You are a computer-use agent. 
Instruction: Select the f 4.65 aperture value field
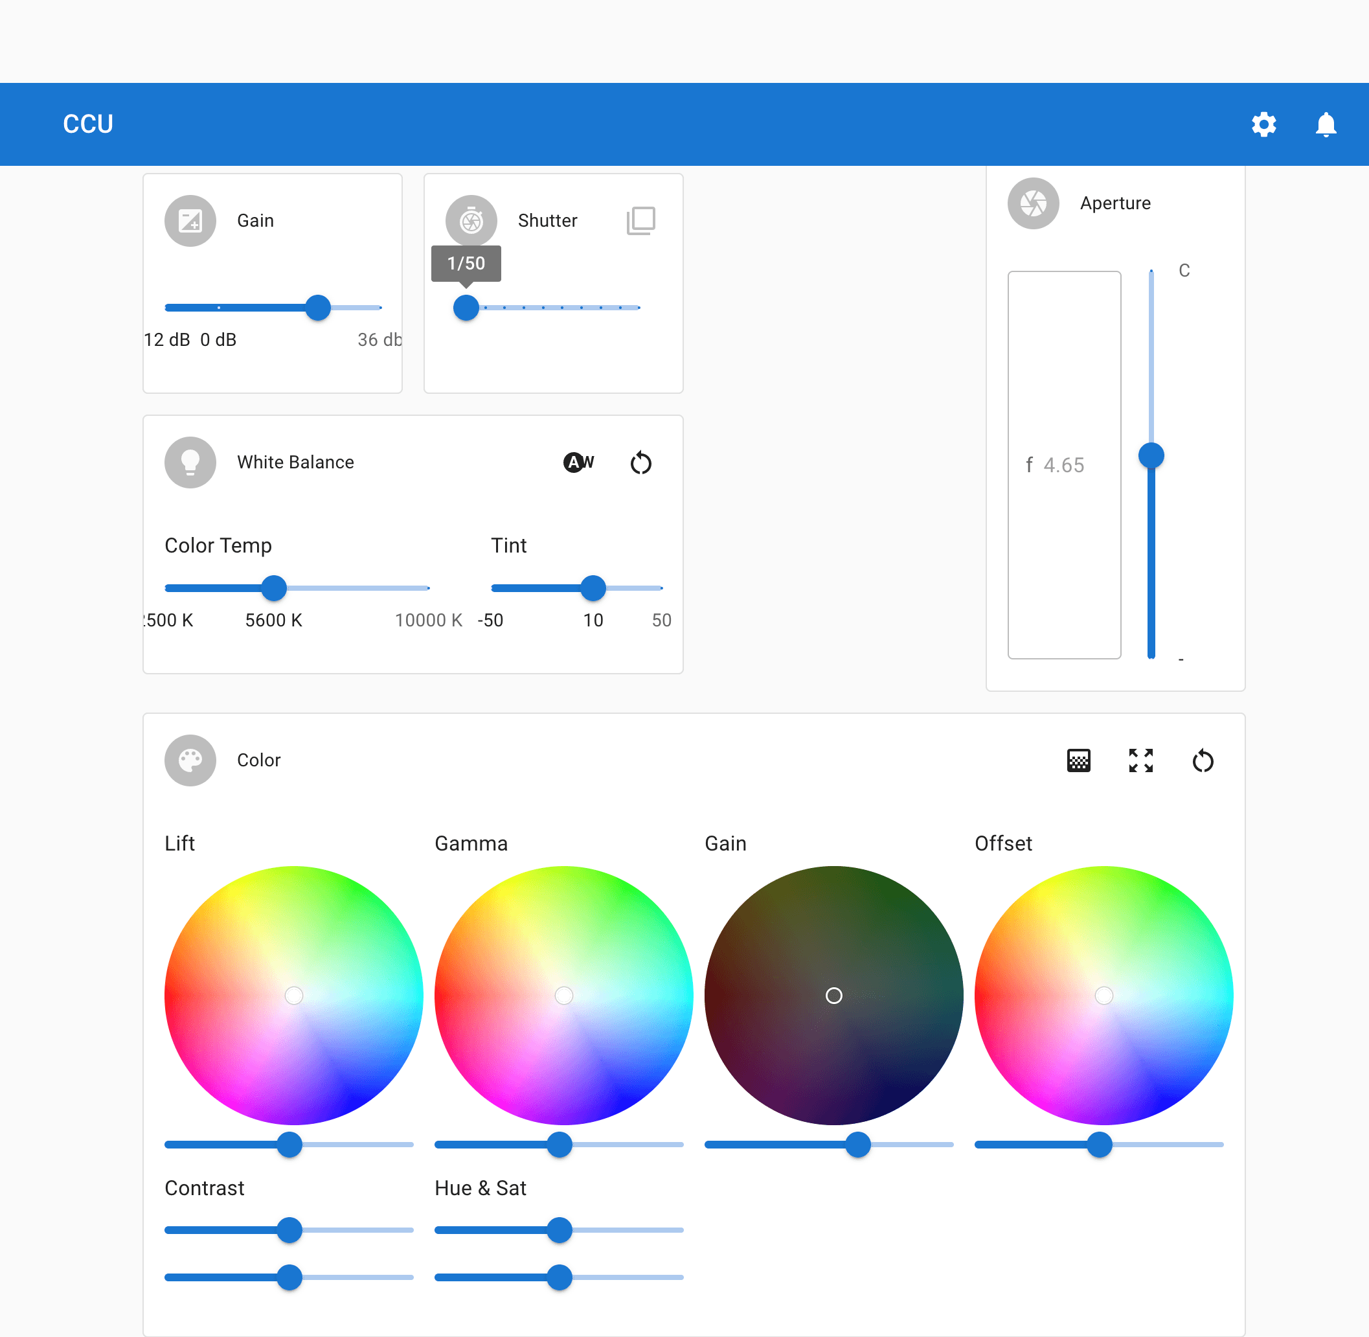1063,464
